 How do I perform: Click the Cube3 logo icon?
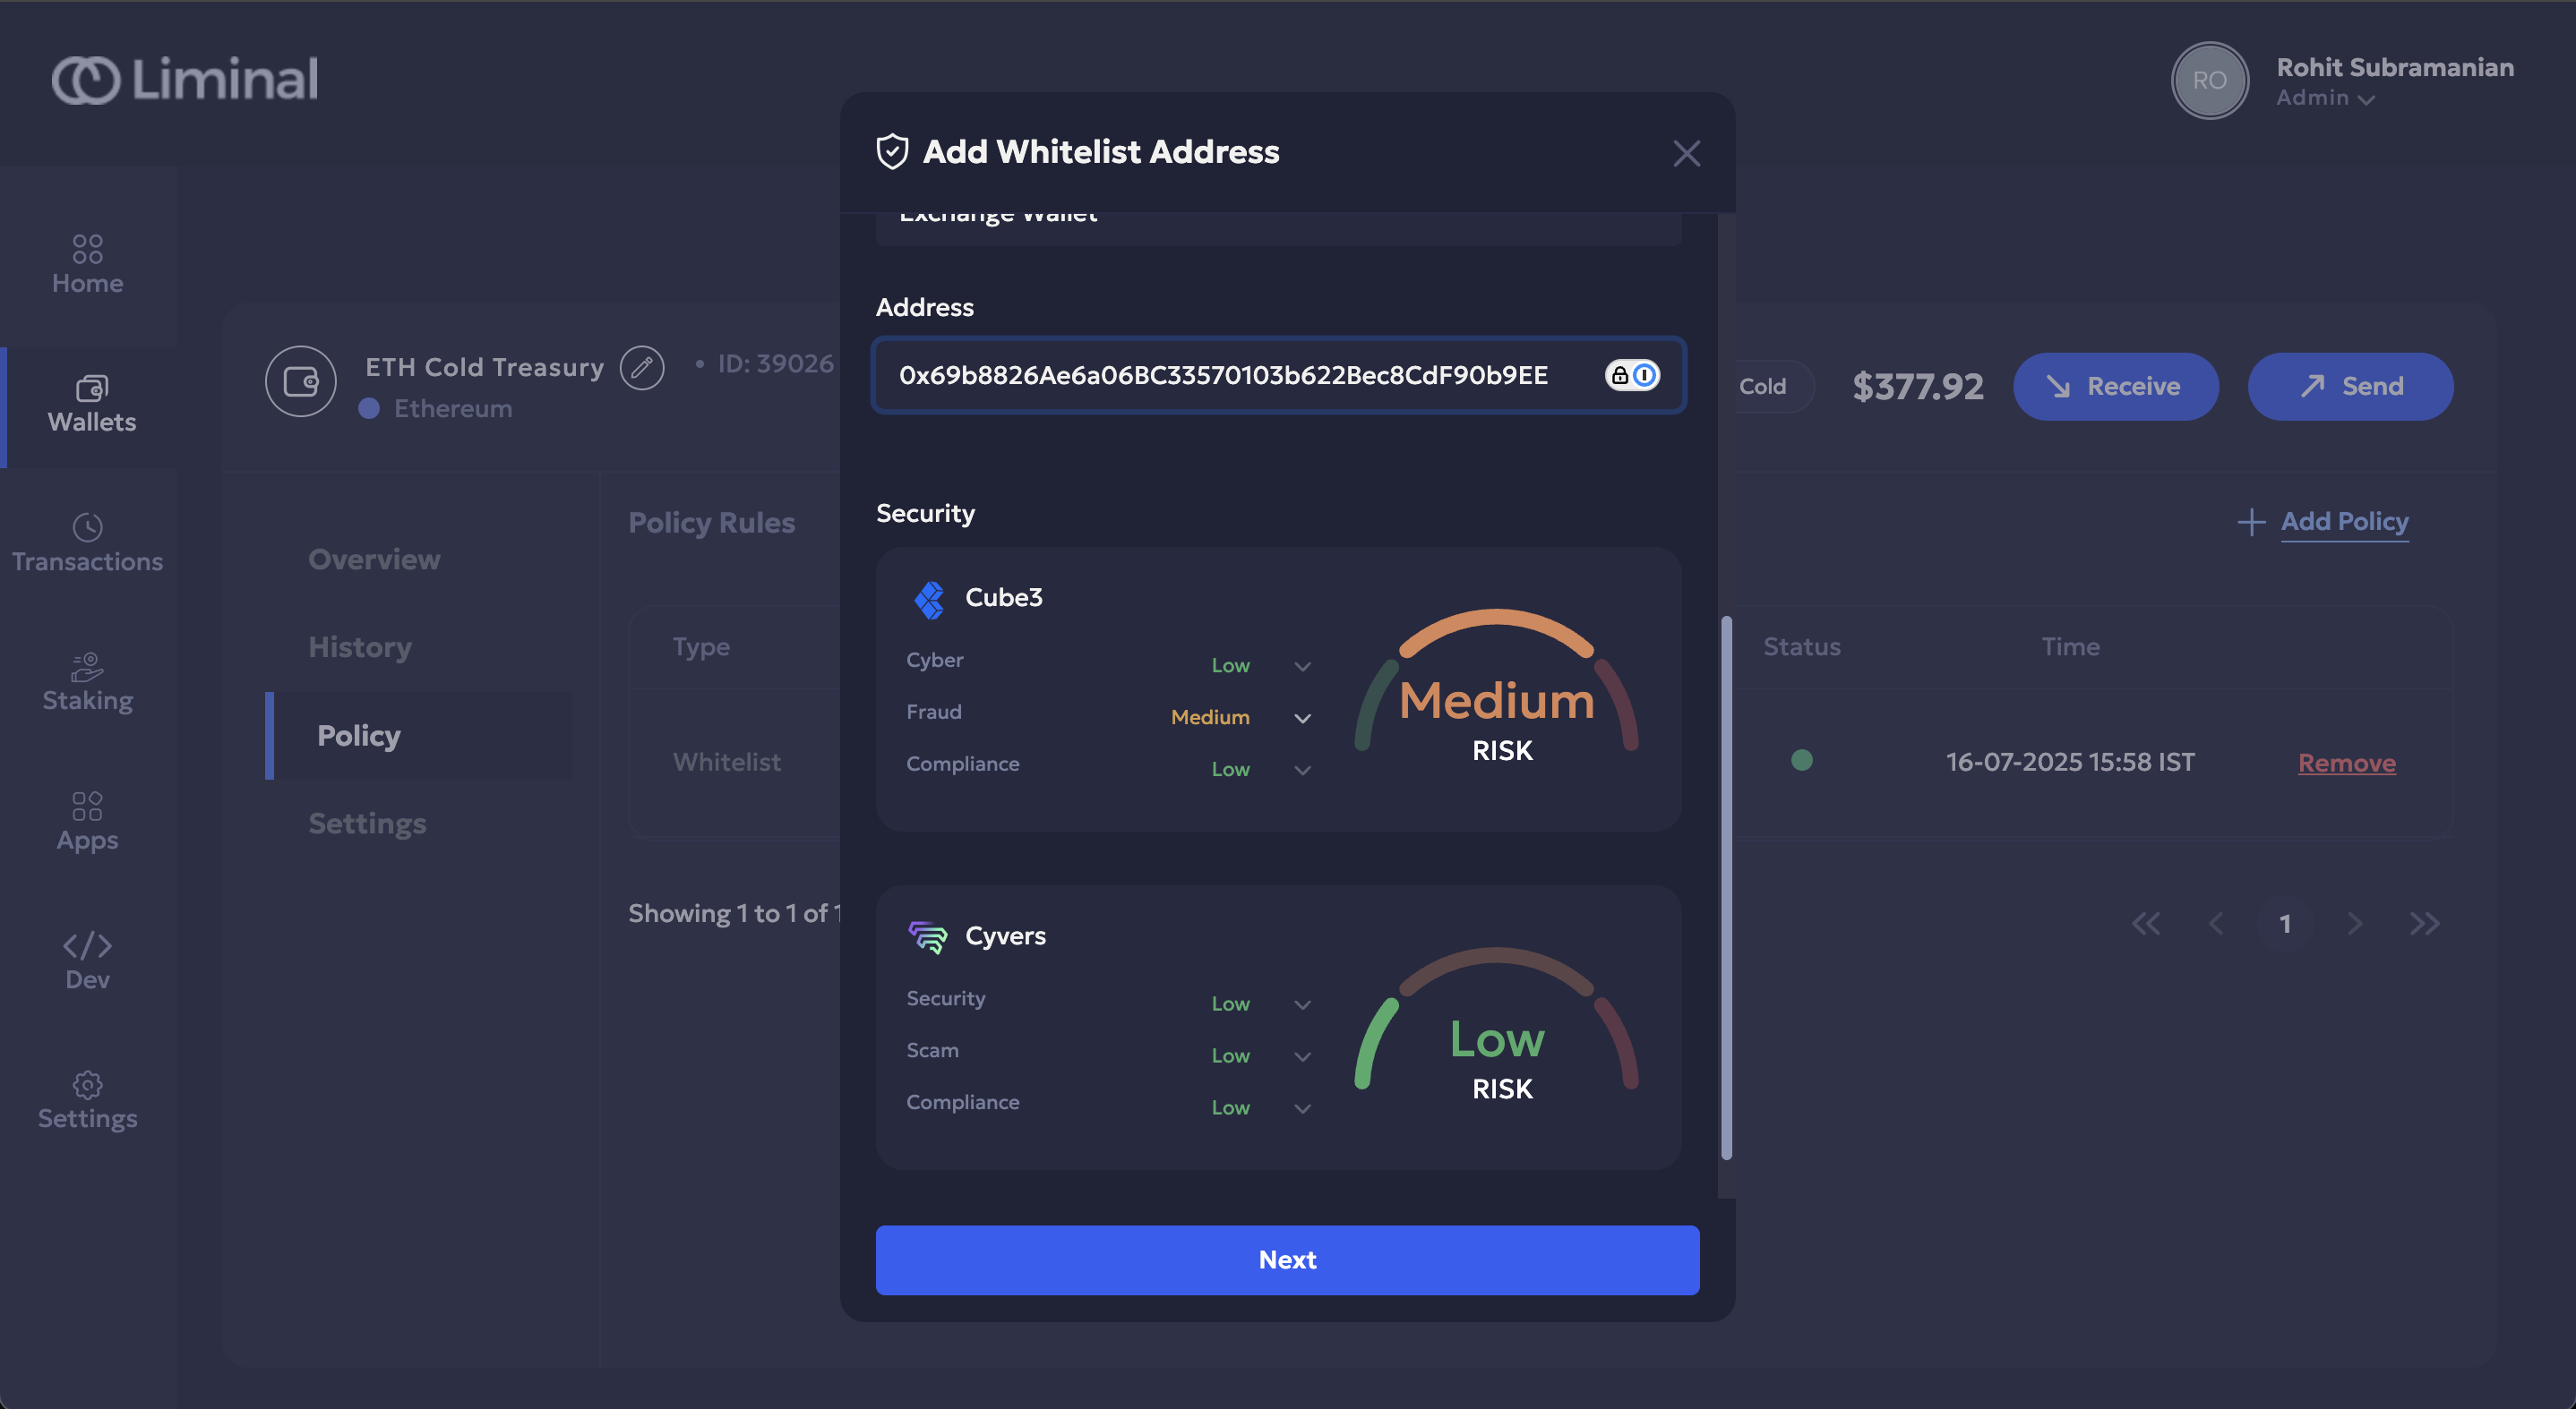point(929,599)
